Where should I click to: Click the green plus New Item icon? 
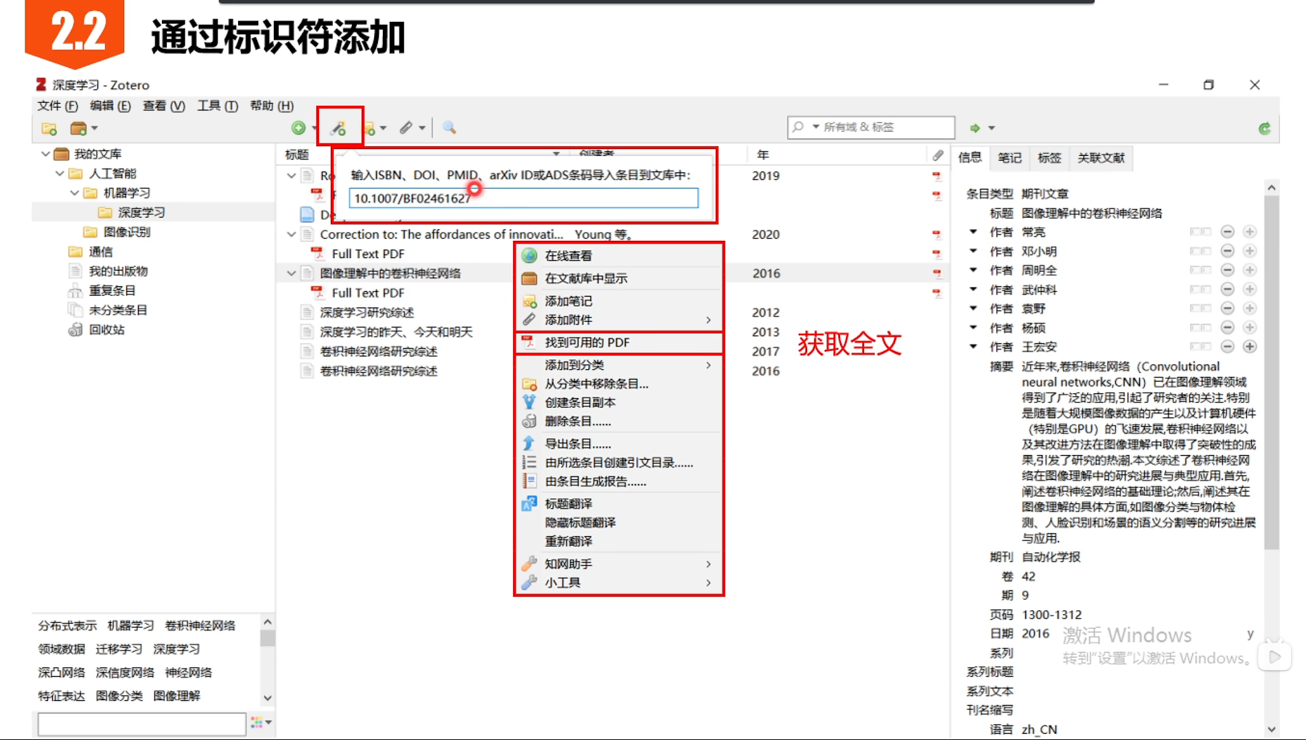[299, 127]
